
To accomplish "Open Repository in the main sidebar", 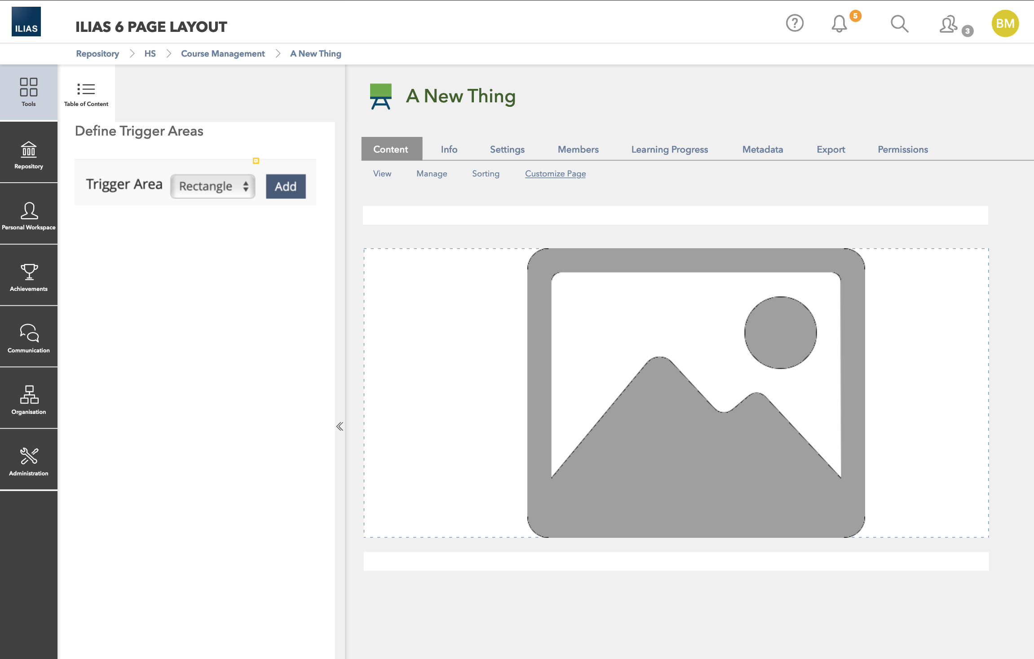I will [28, 154].
